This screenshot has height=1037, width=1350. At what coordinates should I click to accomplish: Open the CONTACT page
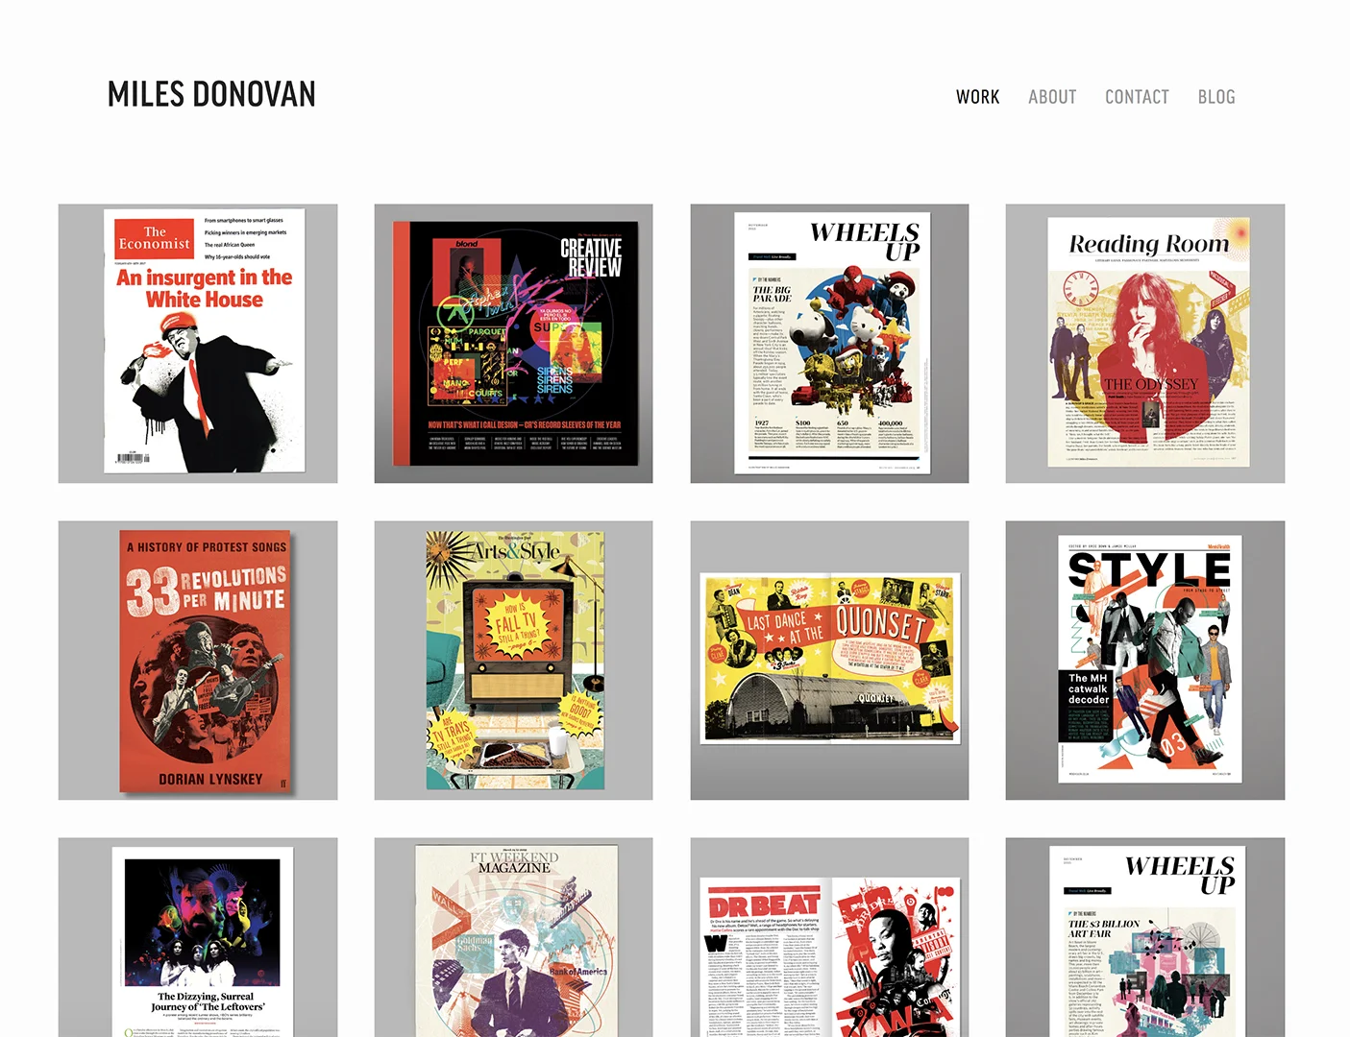[x=1137, y=97]
